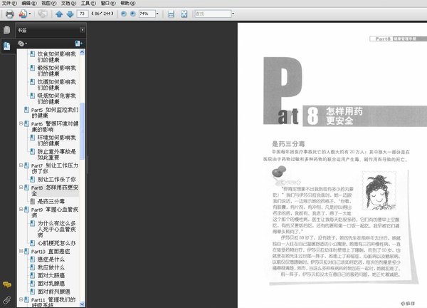This screenshot has width=427, height=308.
Task: Select bookmark 我应做什么
Action: tap(51, 267)
